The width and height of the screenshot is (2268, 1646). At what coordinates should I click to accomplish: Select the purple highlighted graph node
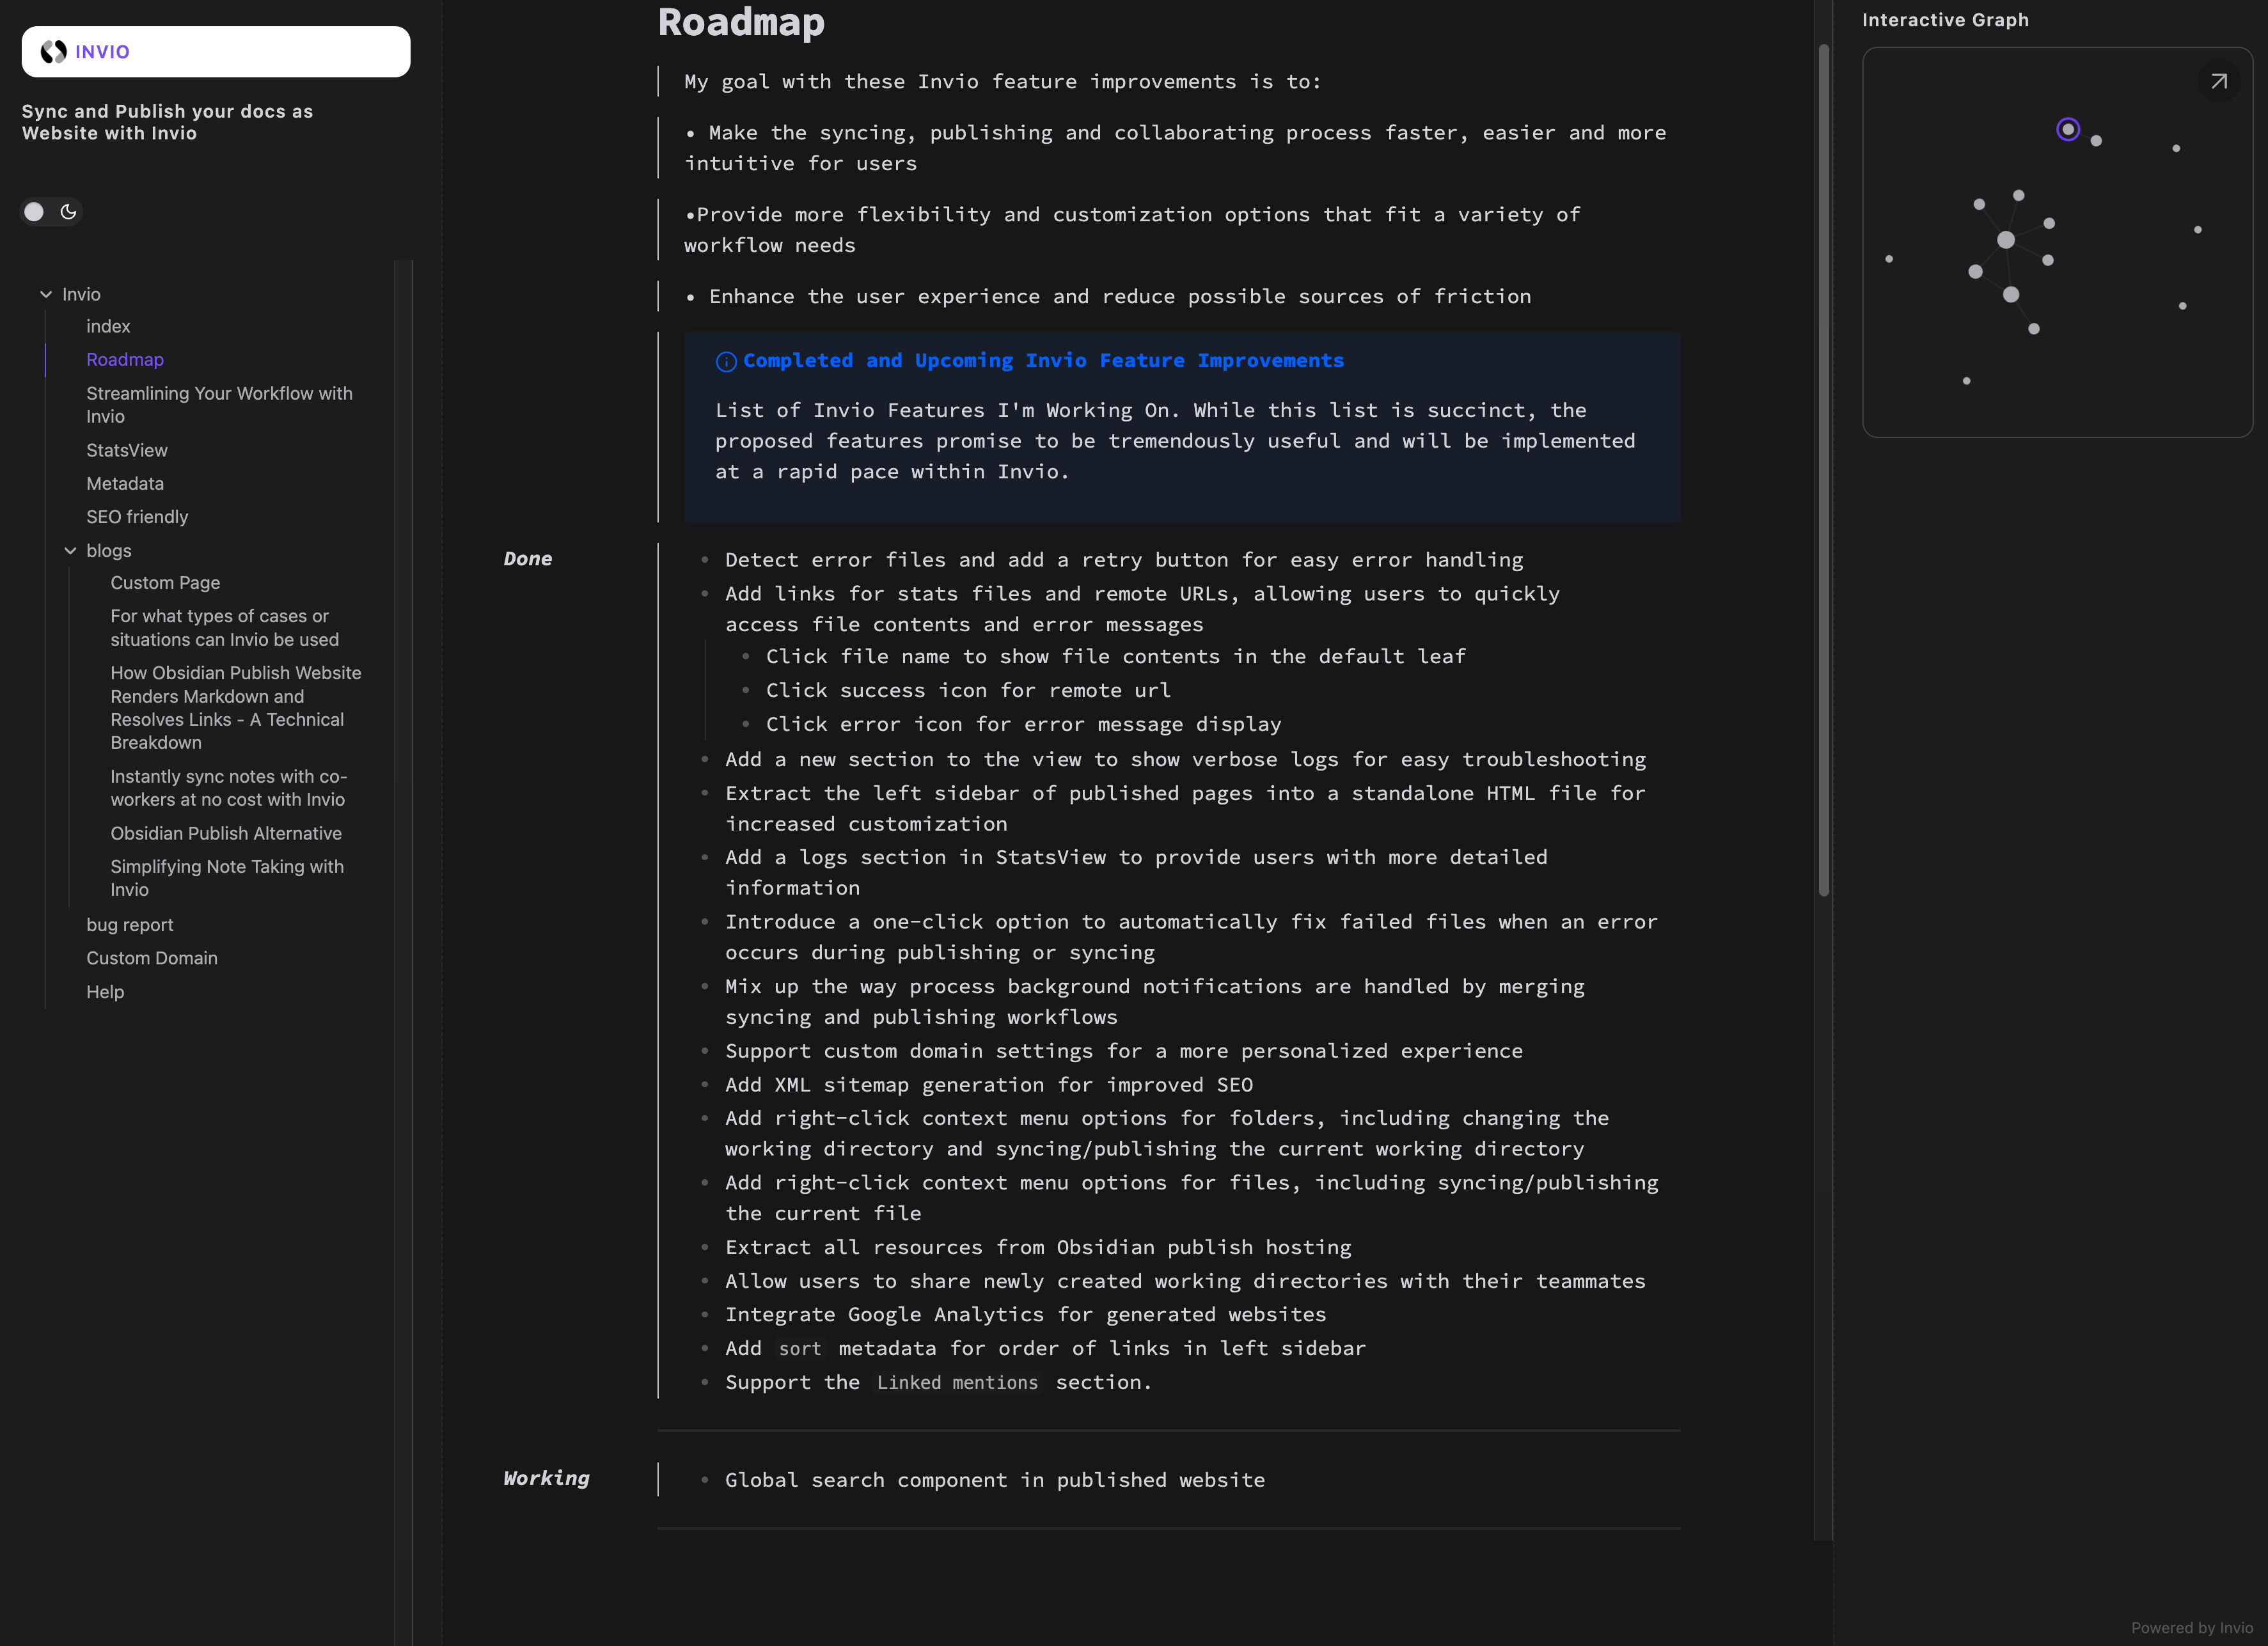2068,129
